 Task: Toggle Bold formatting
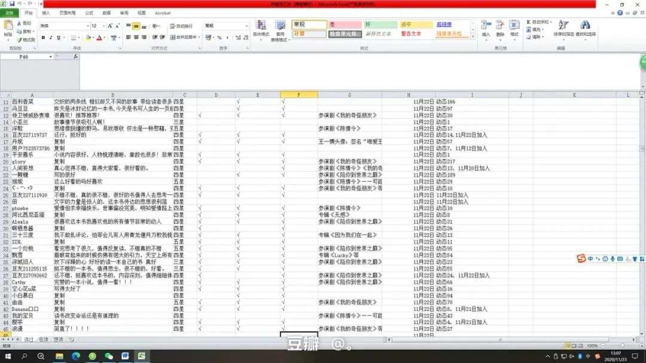tap(43, 38)
